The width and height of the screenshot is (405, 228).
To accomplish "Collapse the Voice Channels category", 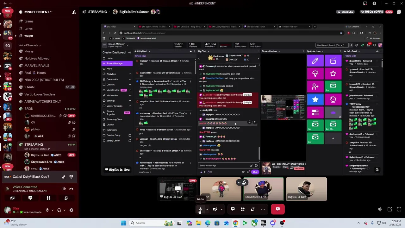I will (x=29, y=45).
